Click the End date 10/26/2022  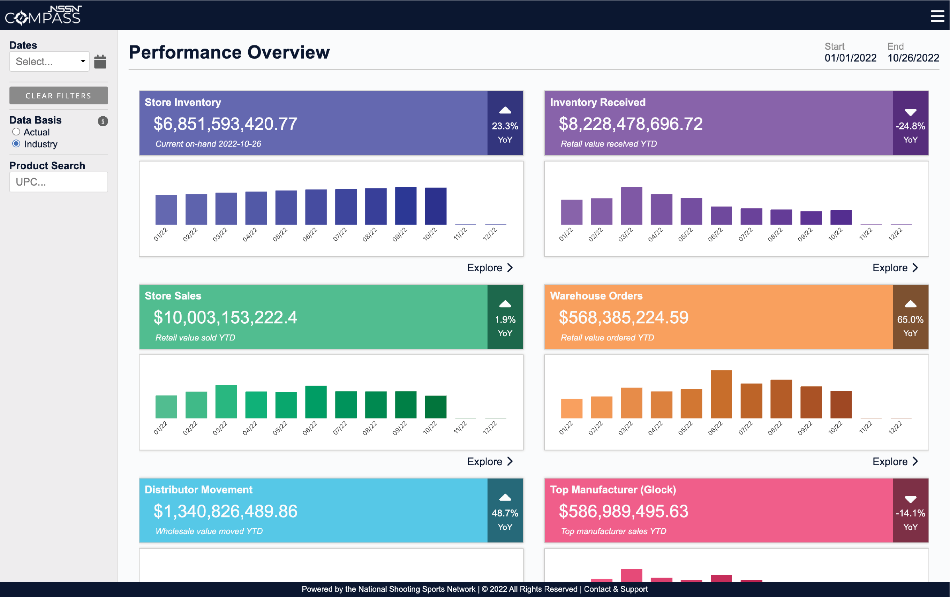pyautogui.click(x=913, y=58)
